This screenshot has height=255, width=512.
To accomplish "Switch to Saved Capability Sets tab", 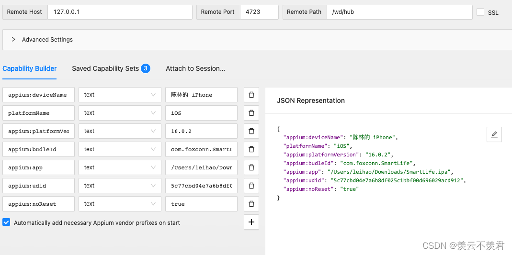I will click(x=105, y=68).
